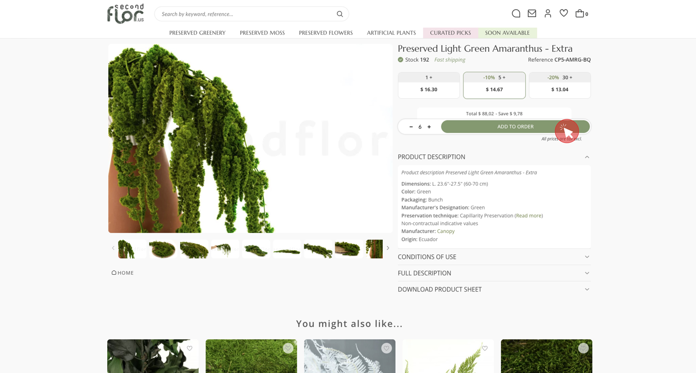Screen dimensions: 696x373
Task: Click the quantity value field
Action: coord(420,126)
